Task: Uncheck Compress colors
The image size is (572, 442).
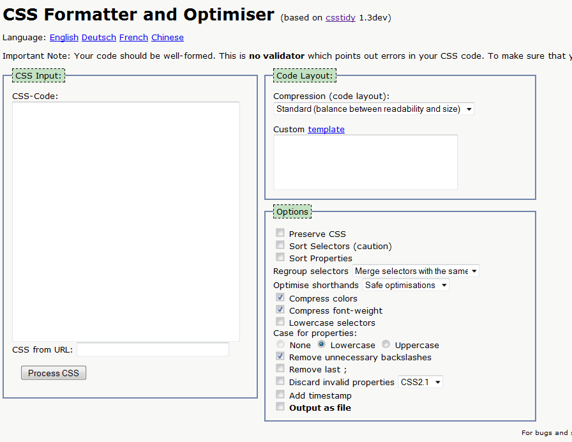Action: [x=280, y=297]
